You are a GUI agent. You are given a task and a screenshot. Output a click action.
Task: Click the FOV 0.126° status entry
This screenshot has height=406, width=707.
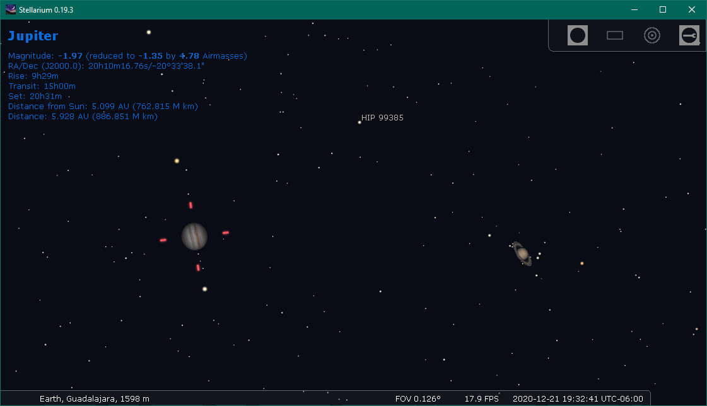[x=418, y=399]
